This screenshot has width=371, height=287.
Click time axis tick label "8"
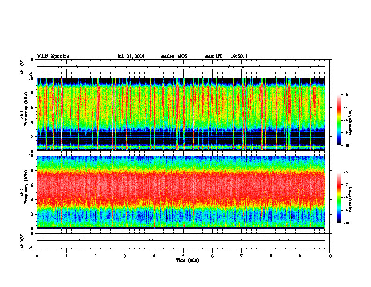tap(271, 256)
